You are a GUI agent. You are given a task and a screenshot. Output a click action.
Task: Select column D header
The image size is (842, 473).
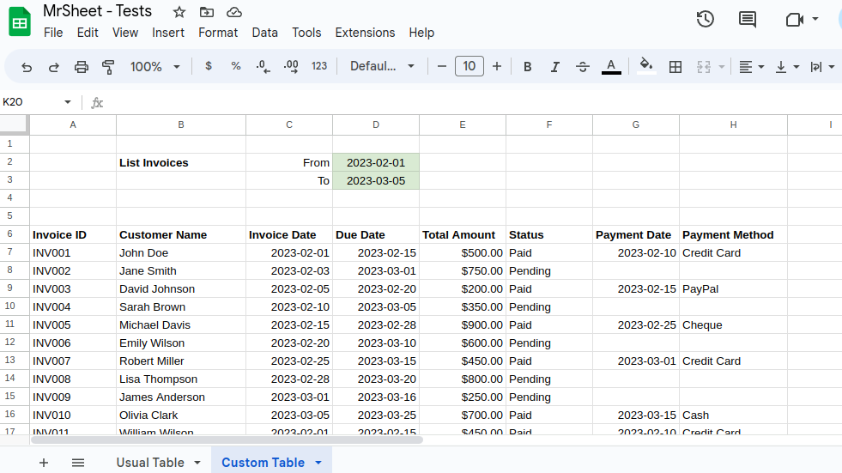pos(376,124)
